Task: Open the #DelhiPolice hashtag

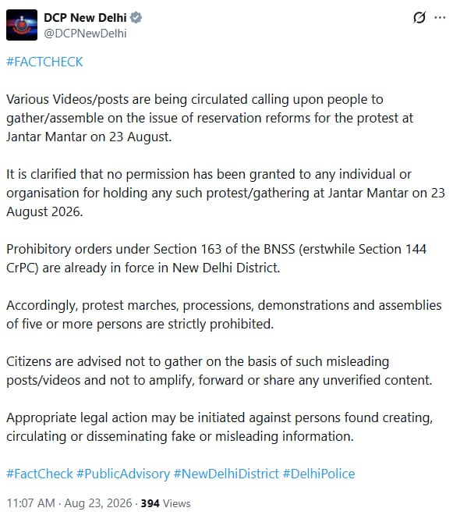Action: pos(319,474)
